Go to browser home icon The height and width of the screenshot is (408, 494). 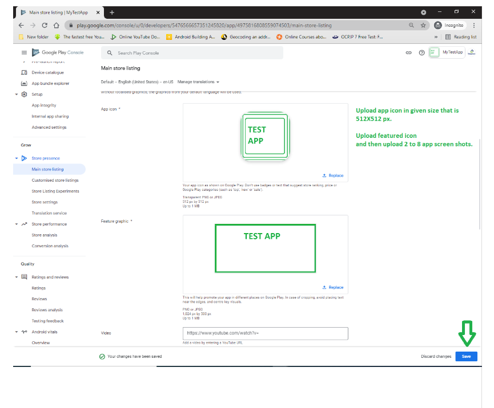(x=56, y=26)
